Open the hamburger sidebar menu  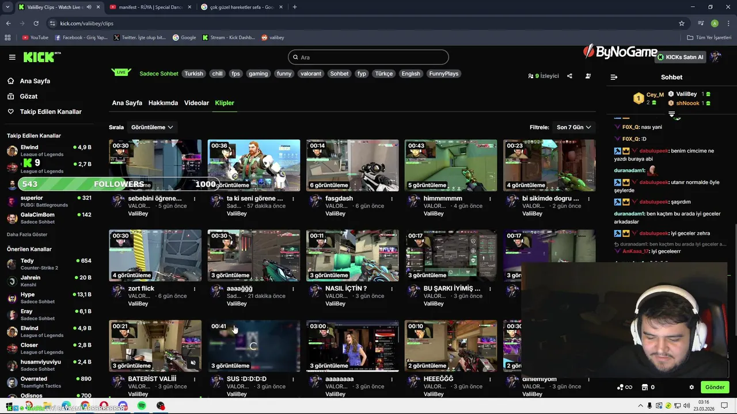pos(12,57)
